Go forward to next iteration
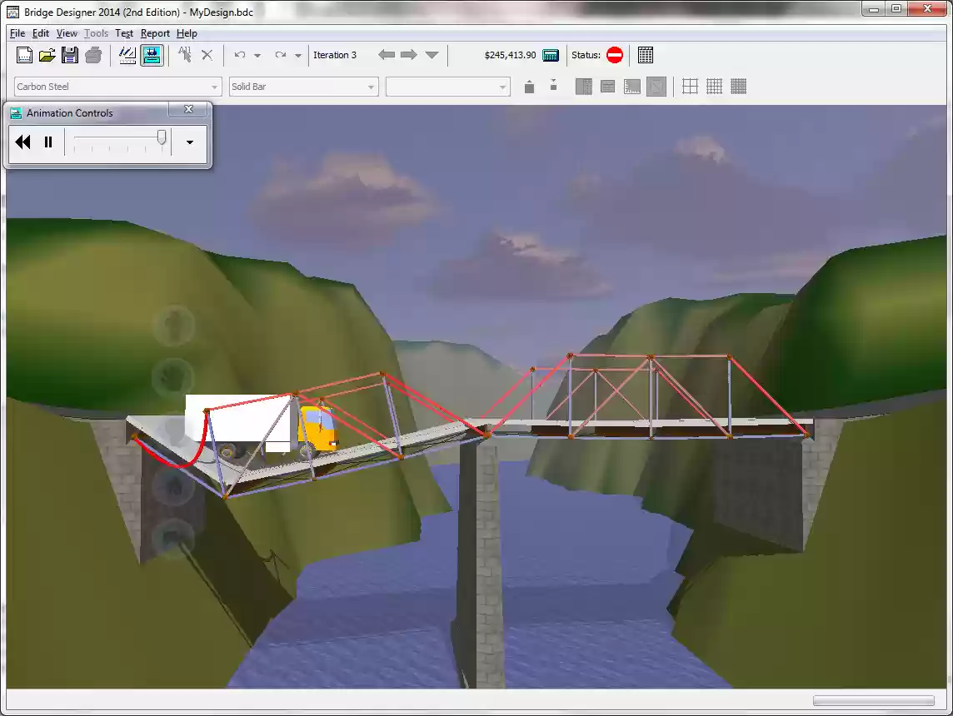Screen dimensions: 953x716 pos(409,55)
